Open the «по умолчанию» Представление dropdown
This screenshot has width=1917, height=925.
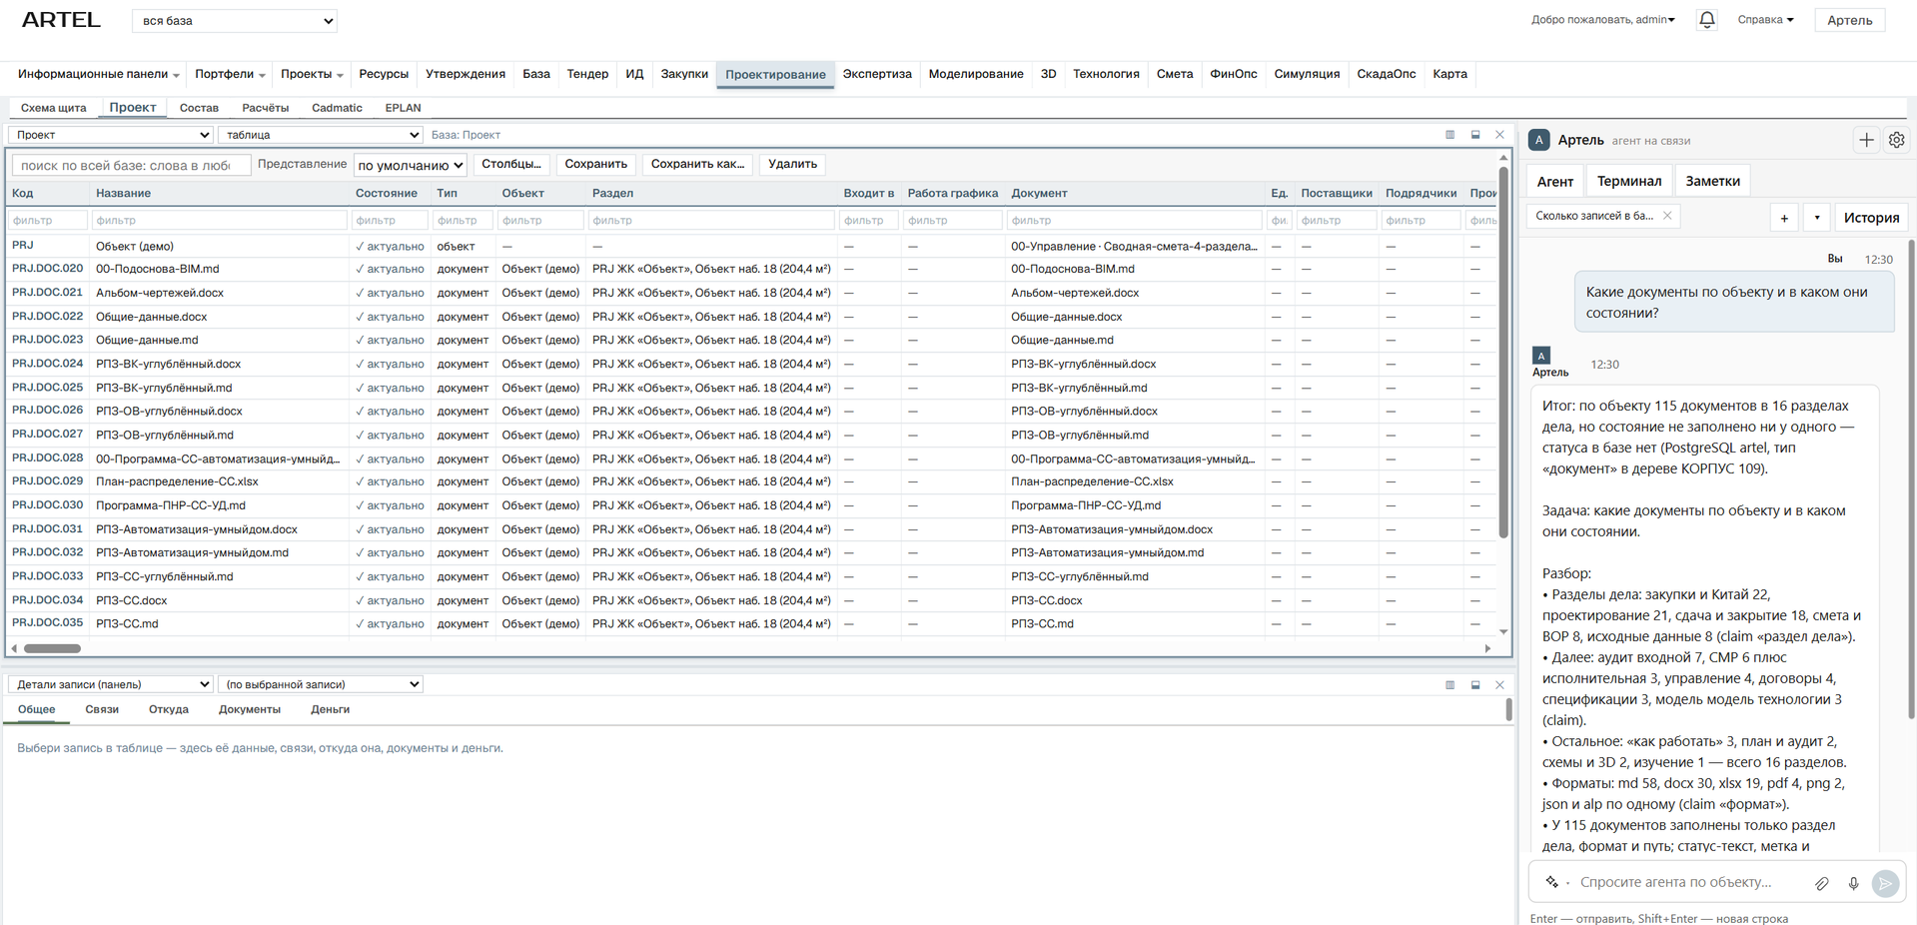tap(411, 165)
